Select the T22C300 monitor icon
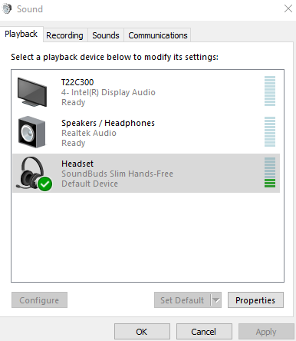 (x=32, y=92)
